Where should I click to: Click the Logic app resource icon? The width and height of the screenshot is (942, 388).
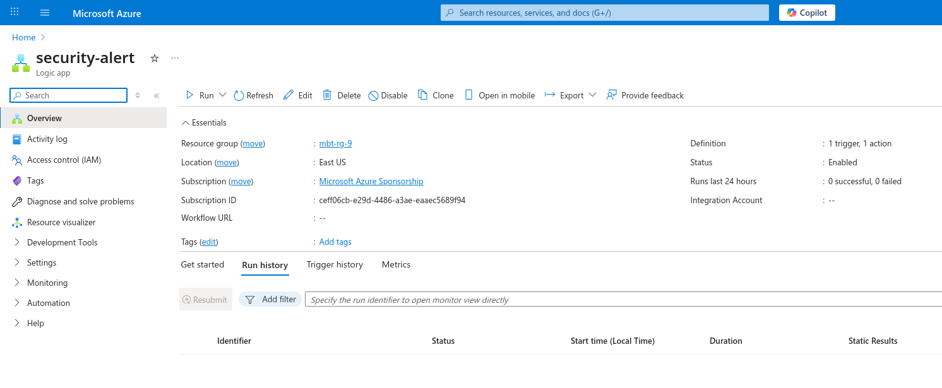[x=21, y=63]
